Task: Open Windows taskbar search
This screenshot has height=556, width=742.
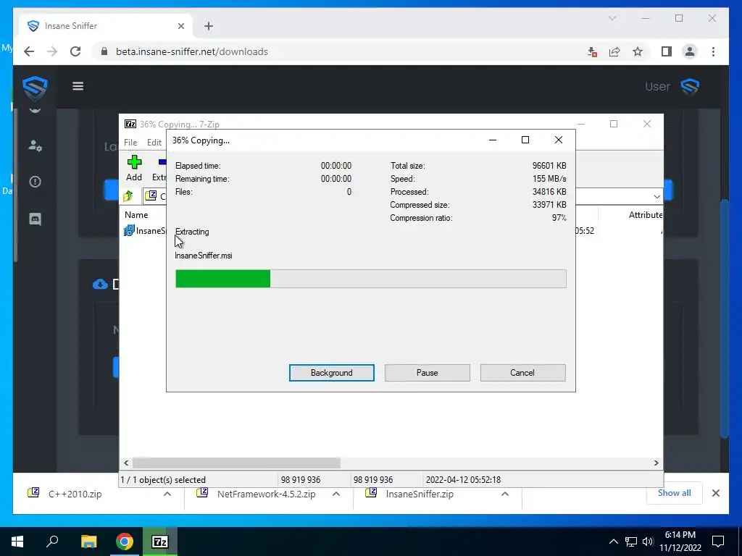Action: point(52,542)
